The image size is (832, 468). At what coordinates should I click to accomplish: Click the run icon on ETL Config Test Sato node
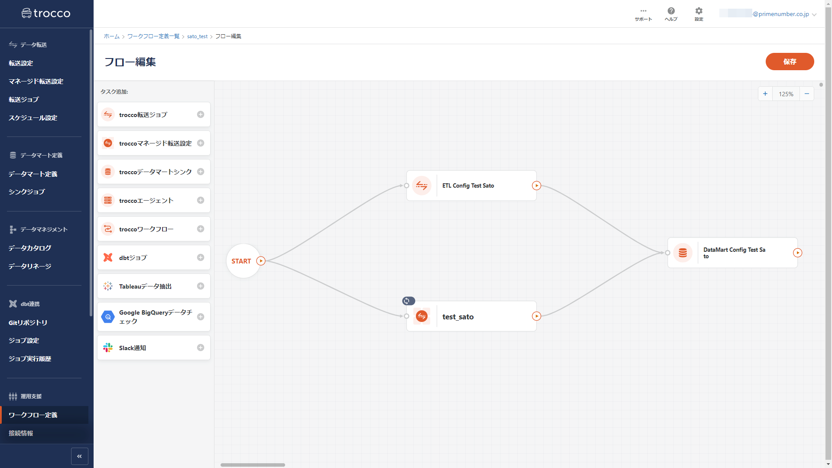point(536,185)
